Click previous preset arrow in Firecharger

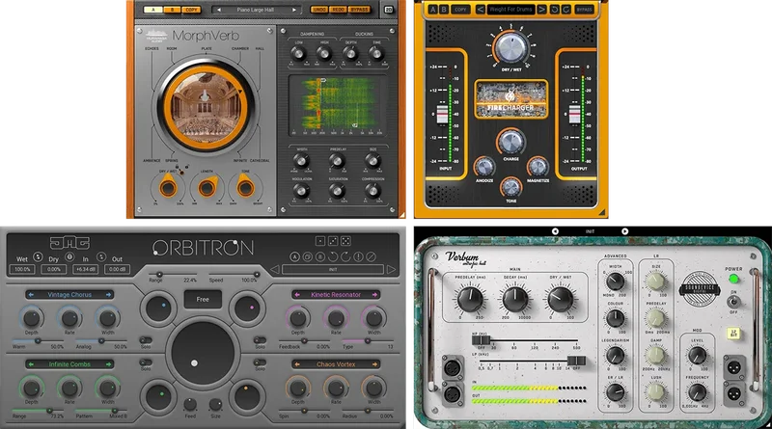tap(480, 10)
